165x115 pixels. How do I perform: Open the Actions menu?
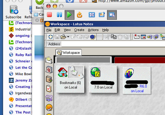(93, 30)
